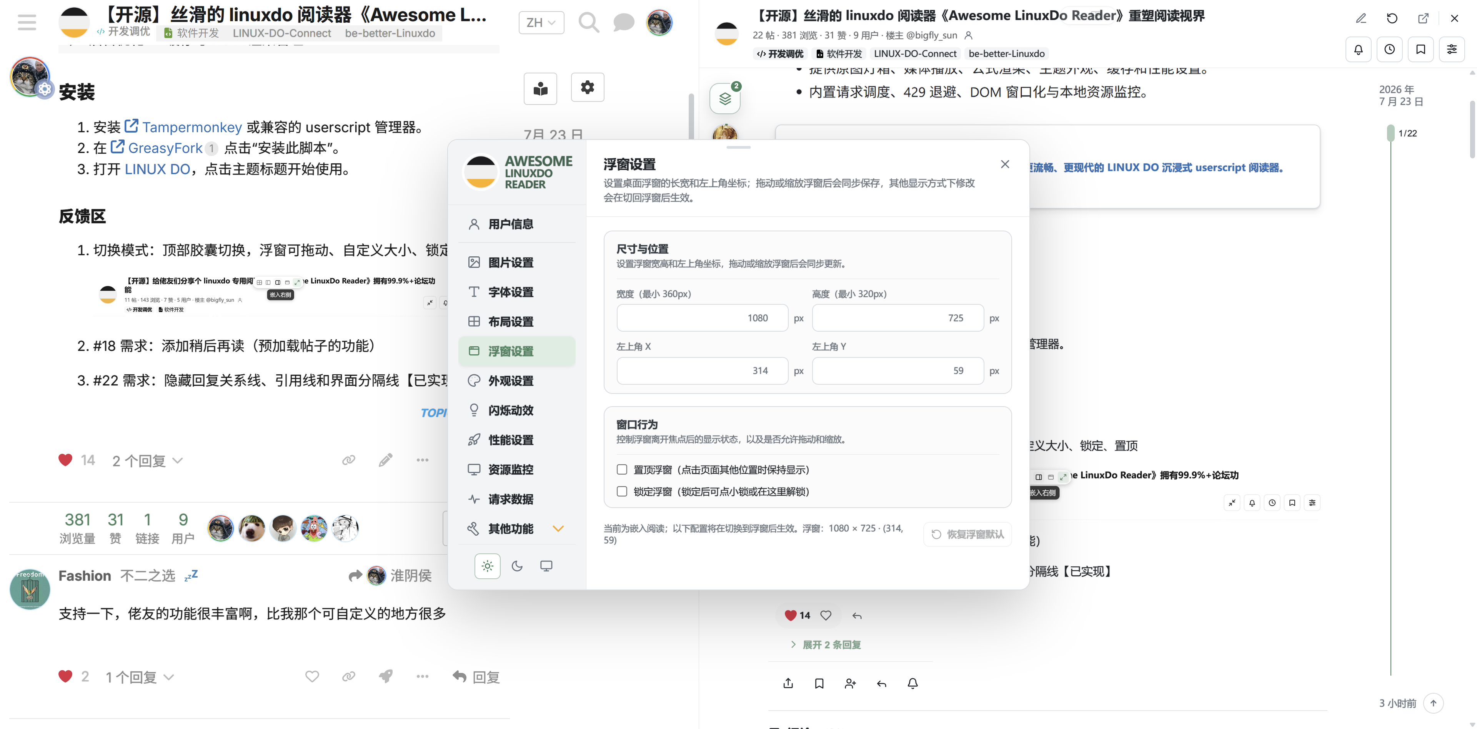Click the notification bell in reader toolbar
The image size is (1477, 729).
[x=1358, y=49]
